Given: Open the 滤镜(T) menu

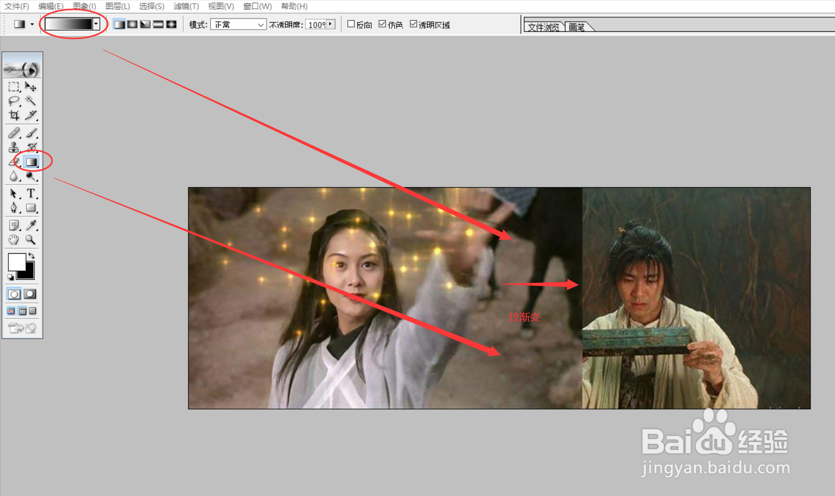Looking at the screenshot, I should click(x=186, y=6).
